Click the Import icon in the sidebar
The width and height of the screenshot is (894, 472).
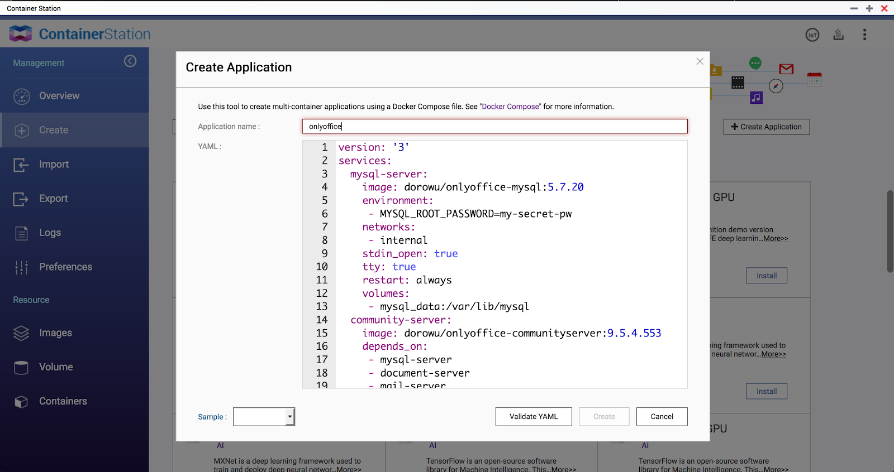[x=21, y=165]
